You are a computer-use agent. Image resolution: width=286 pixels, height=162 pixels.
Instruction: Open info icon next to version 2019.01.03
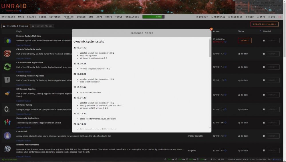225,150
